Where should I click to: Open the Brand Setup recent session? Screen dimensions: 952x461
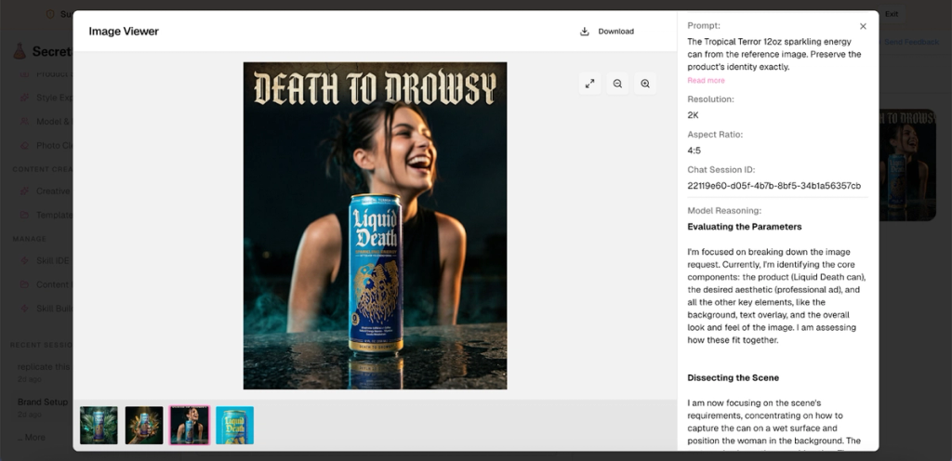[44, 403]
